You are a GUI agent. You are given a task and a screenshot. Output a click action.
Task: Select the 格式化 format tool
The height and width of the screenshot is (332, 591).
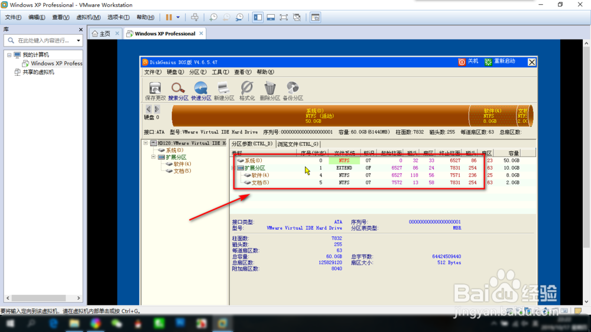pos(247,91)
